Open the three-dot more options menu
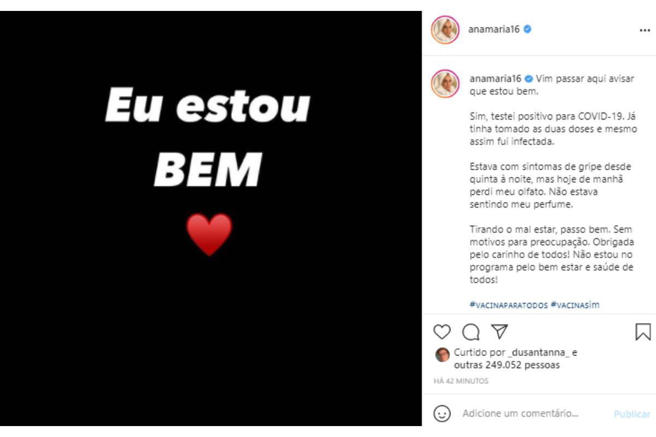This screenshot has width=656, height=437. 645,31
